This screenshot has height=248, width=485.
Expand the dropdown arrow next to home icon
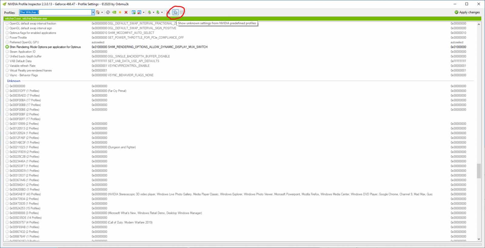click(102, 12)
